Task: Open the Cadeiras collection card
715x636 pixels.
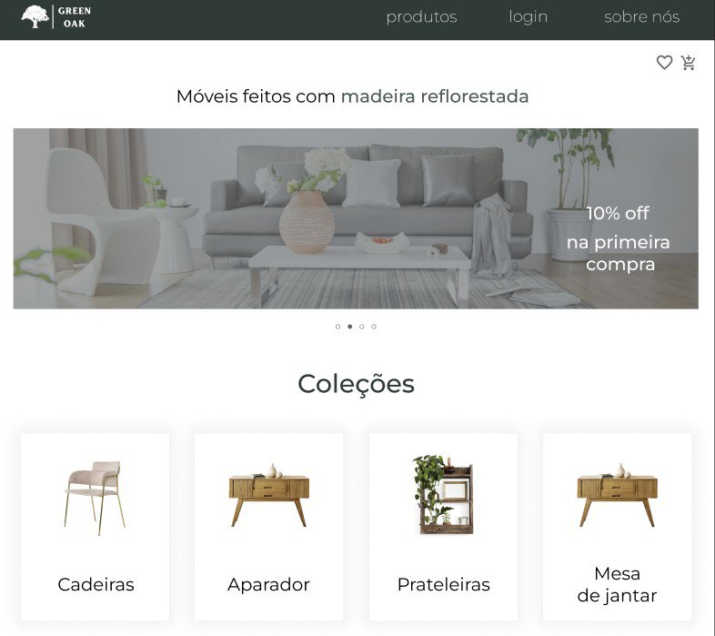Action: tap(95, 527)
